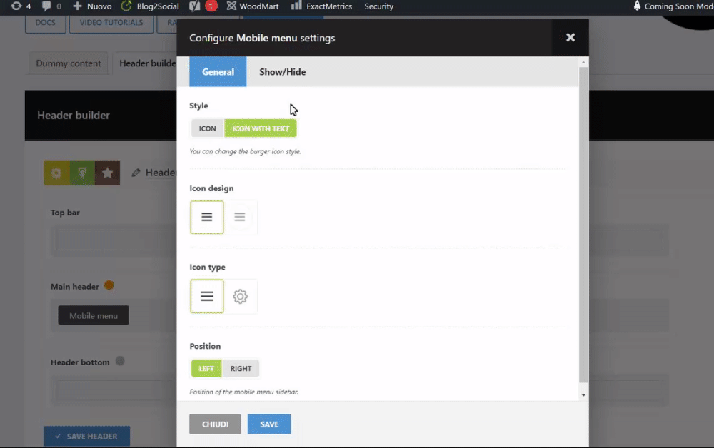Click the plus icon next to Nuovo
The image size is (714, 448).
point(77,6)
